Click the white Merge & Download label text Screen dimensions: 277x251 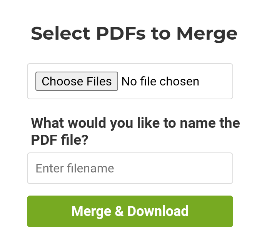(x=130, y=211)
